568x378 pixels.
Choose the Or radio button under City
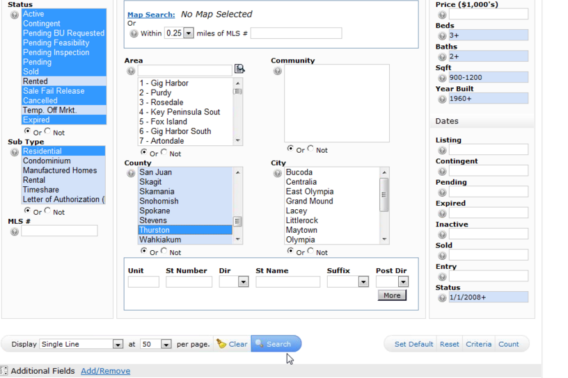[291, 251]
